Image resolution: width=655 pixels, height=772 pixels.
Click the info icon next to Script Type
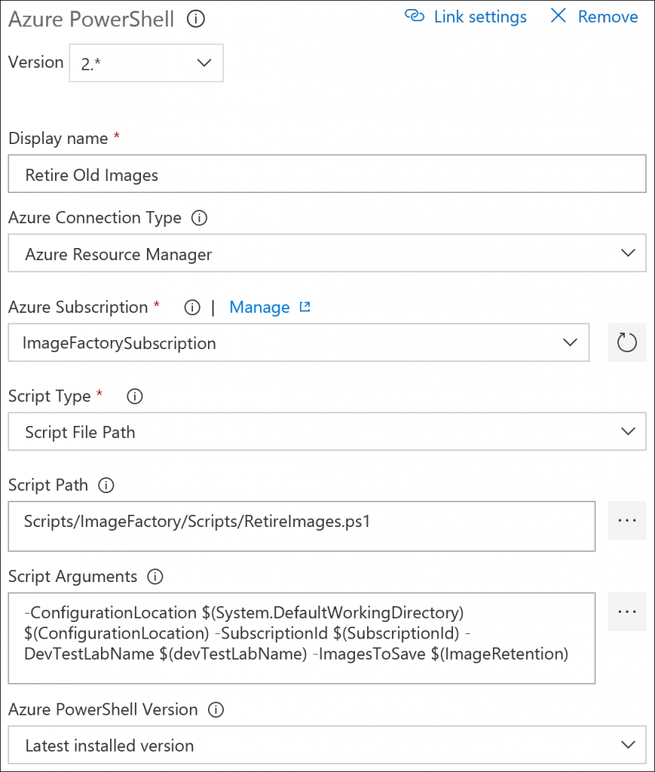tap(136, 397)
